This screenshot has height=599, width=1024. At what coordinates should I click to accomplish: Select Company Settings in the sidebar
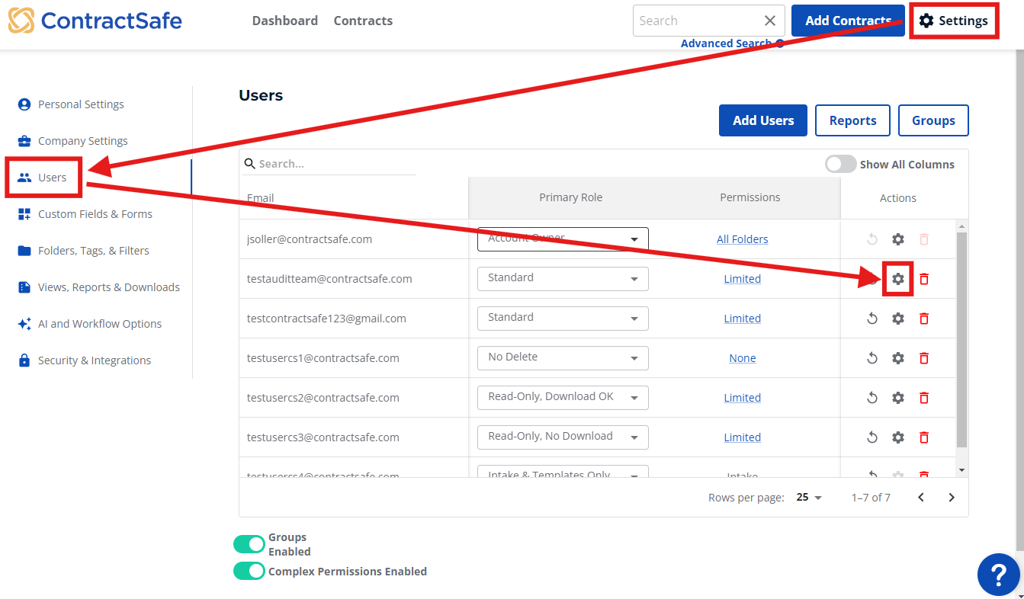(83, 141)
